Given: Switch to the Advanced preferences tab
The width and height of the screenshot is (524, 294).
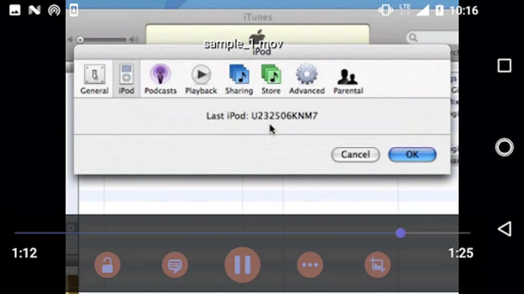Looking at the screenshot, I should [x=307, y=79].
